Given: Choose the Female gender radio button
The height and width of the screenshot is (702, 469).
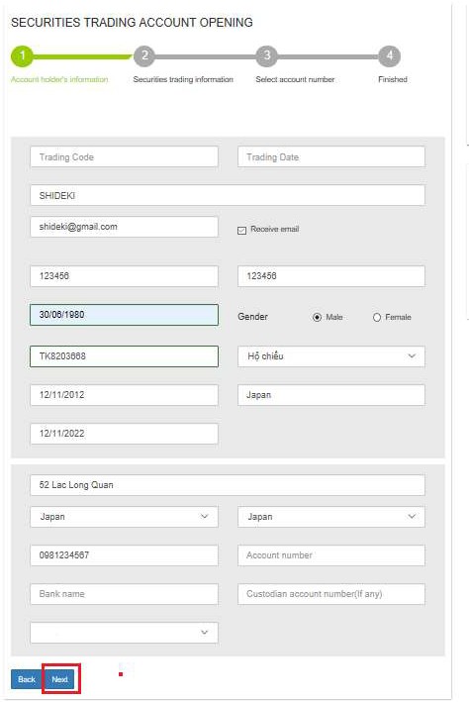Looking at the screenshot, I should tap(377, 317).
